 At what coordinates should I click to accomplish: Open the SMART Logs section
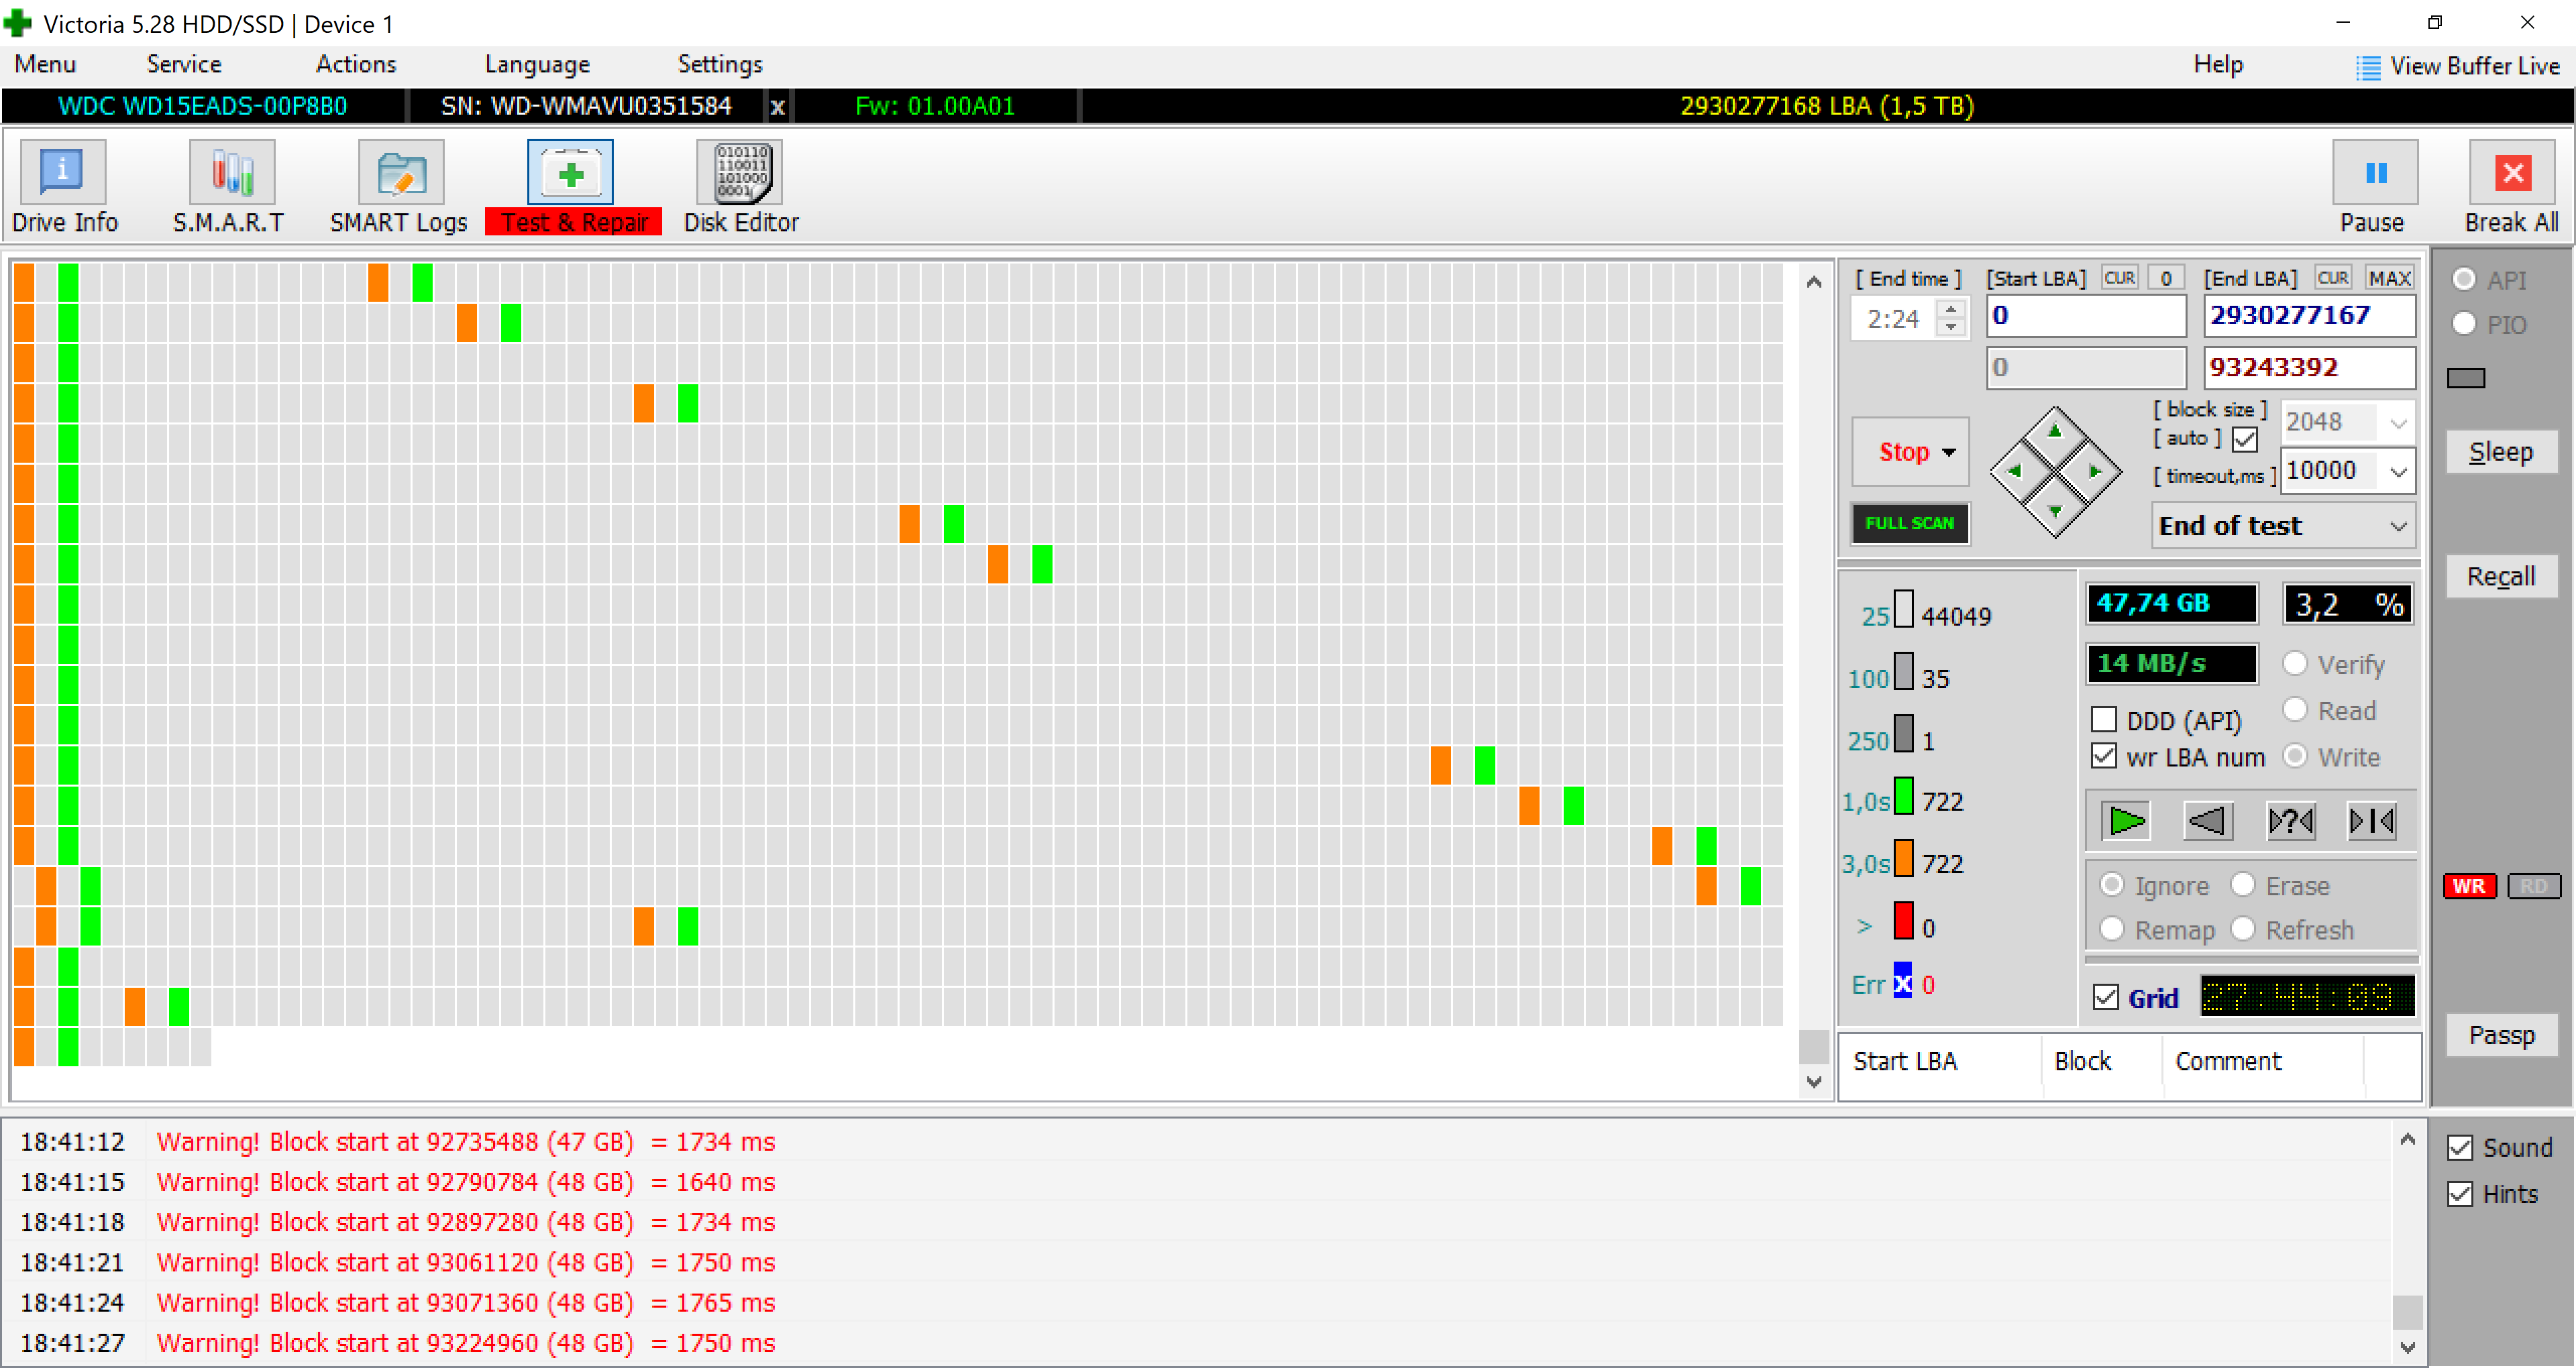(x=399, y=188)
